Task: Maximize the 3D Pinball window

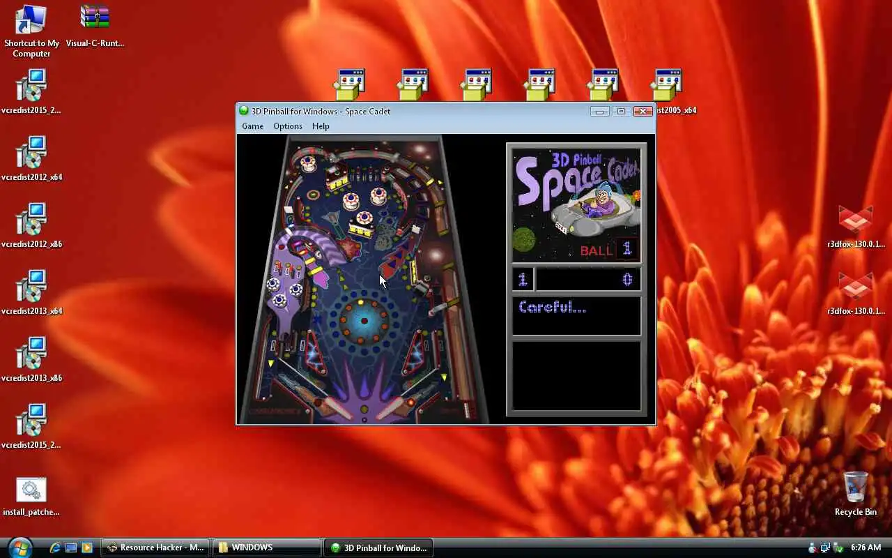Action: [621, 111]
